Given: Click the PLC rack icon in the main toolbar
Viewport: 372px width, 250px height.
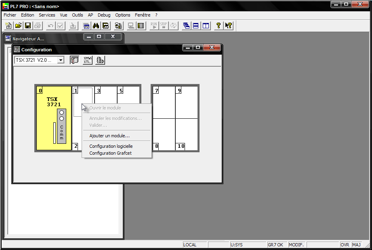Looking at the screenshot, I should tap(141, 25).
